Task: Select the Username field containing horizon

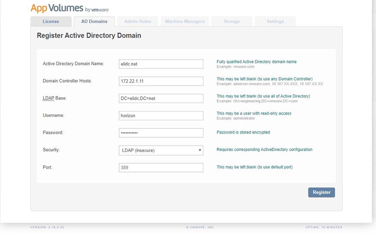Action: (161, 116)
